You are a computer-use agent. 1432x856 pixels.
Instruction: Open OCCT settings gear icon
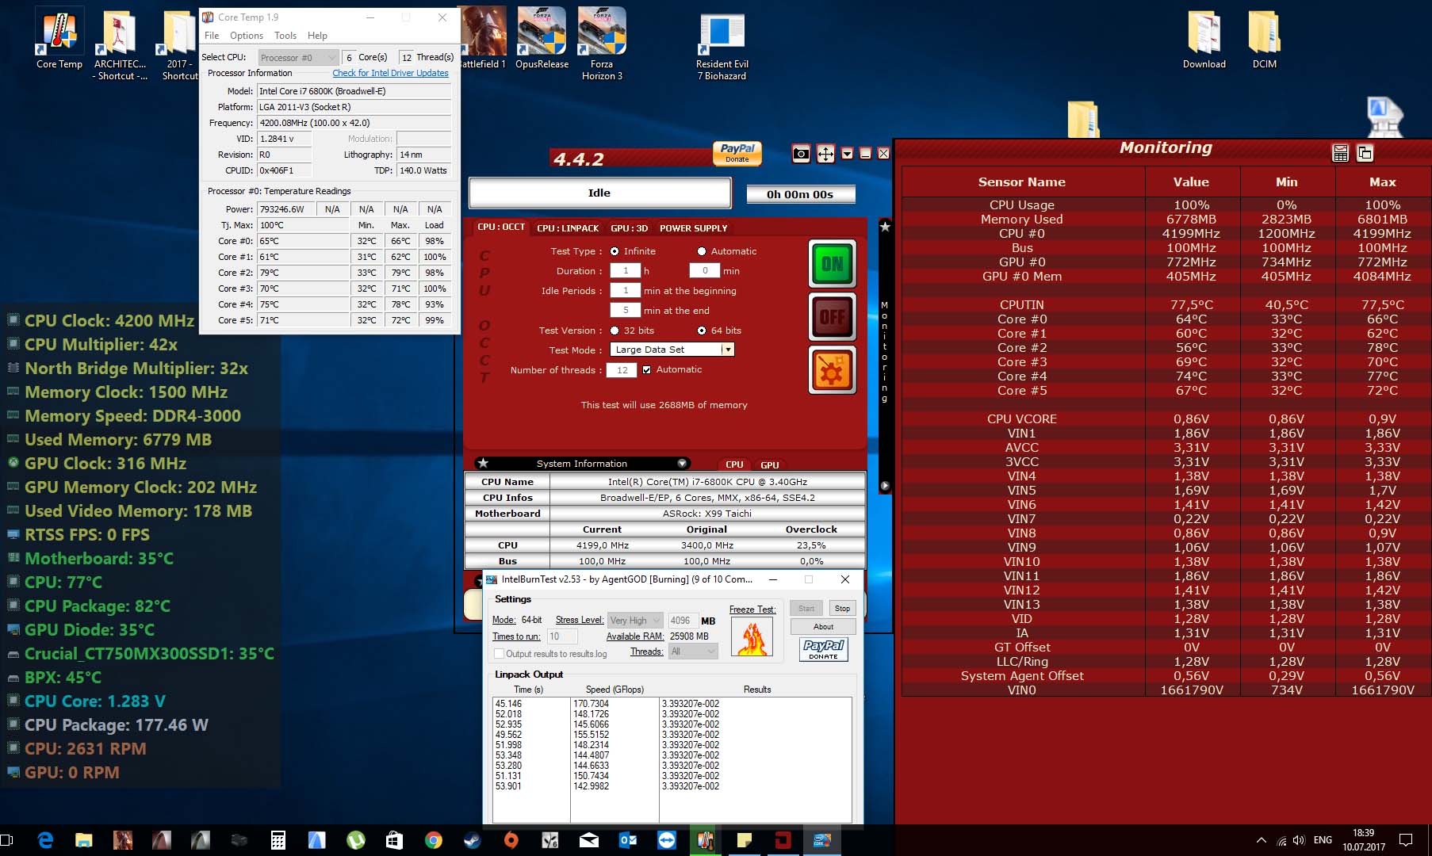(x=832, y=370)
